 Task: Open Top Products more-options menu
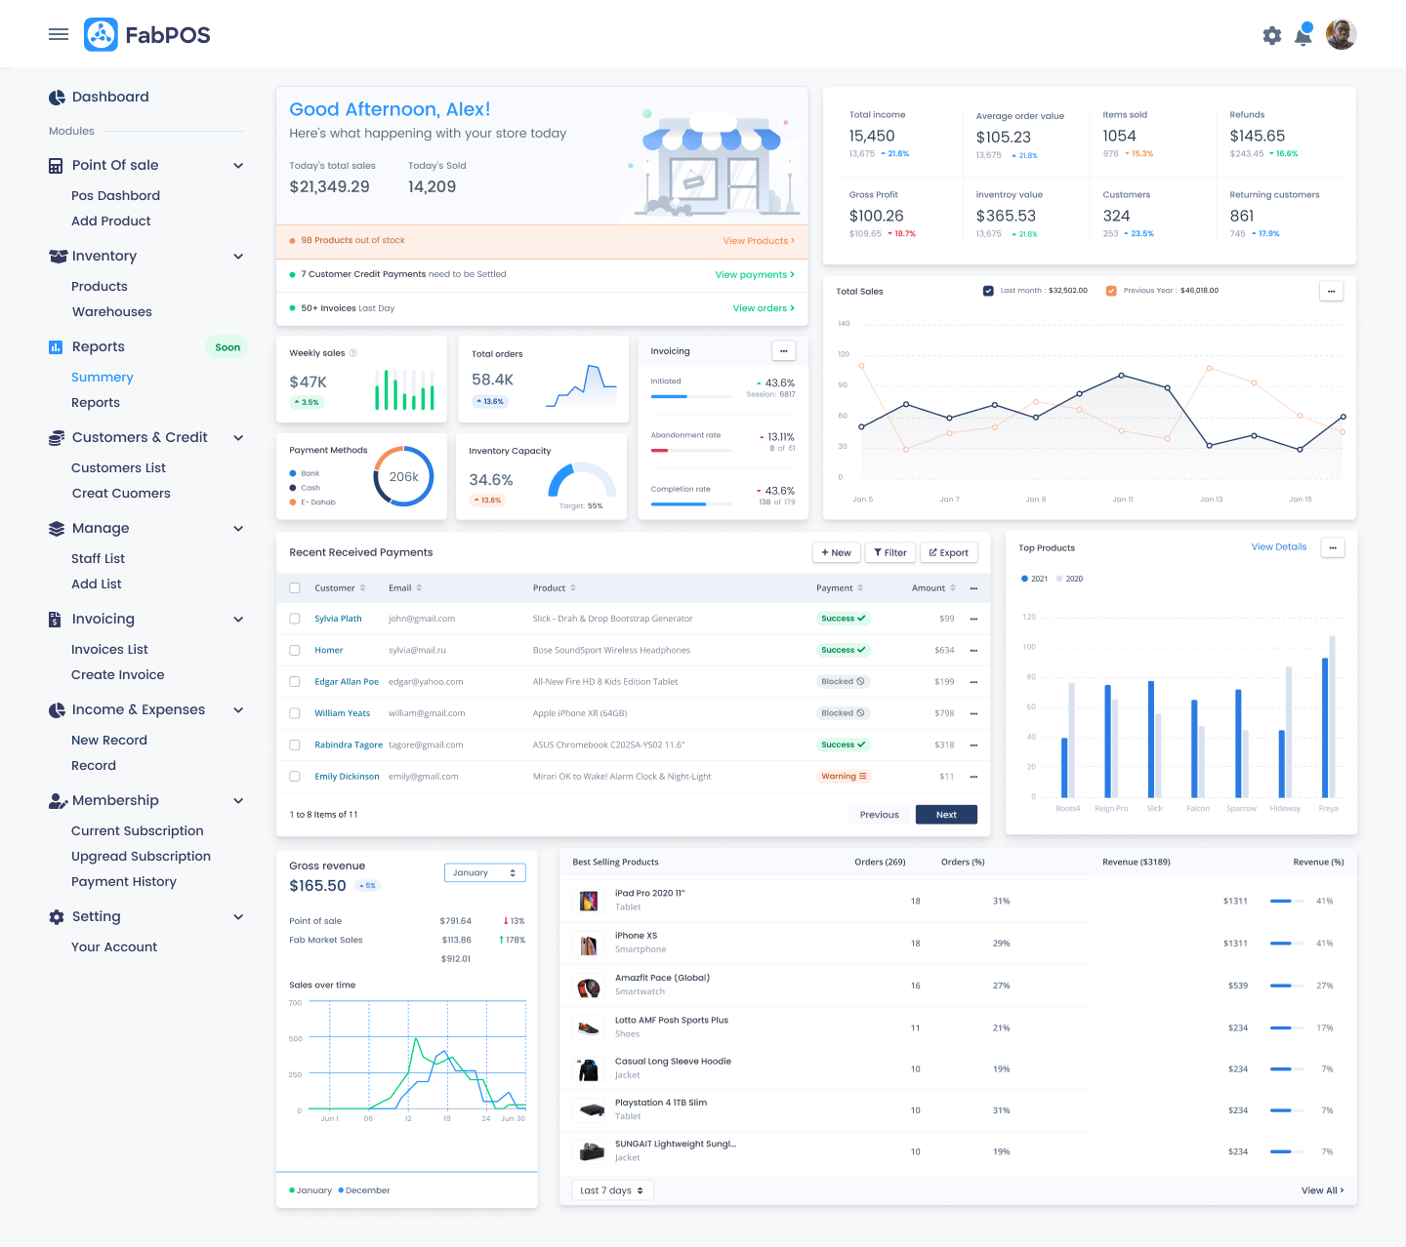(1333, 547)
